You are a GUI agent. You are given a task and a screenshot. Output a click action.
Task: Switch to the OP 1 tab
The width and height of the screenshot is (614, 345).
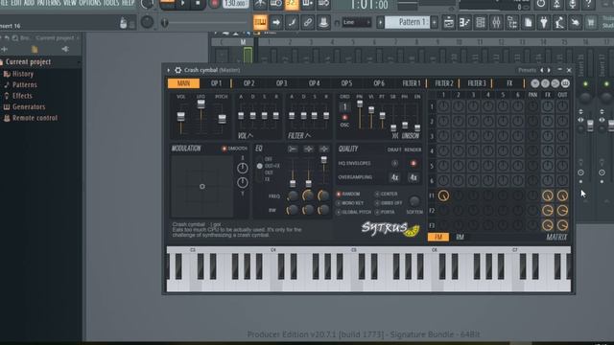click(x=216, y=83)
